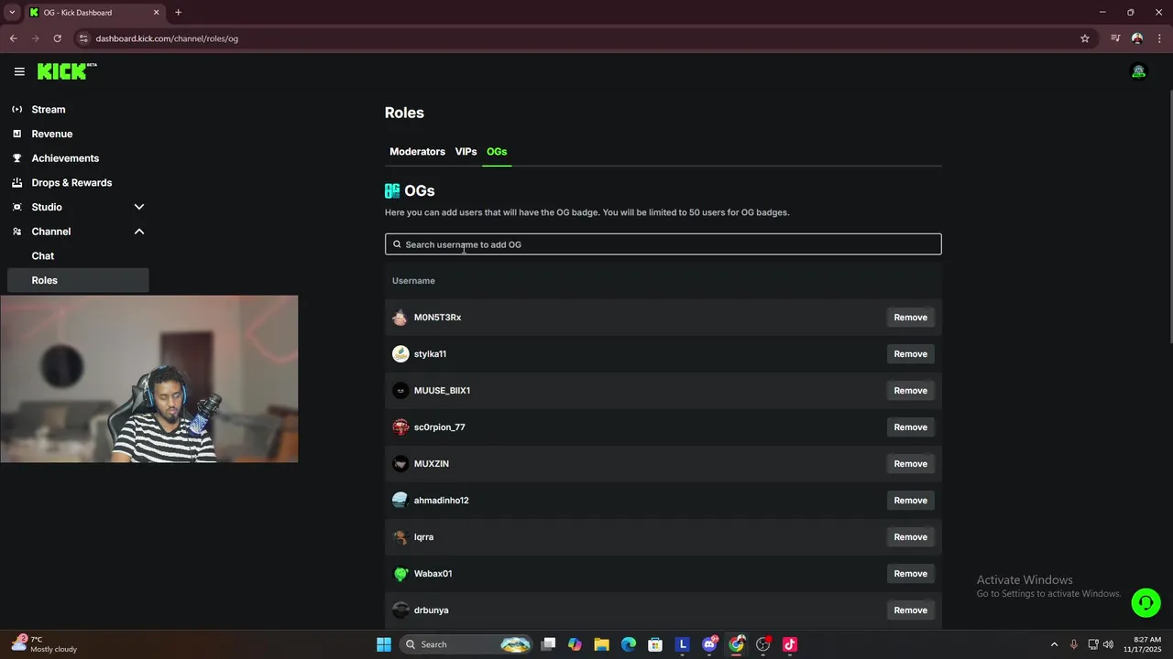Open Microsoft Edge from taskbar
1173x659 pixels.
click(628, 644)
